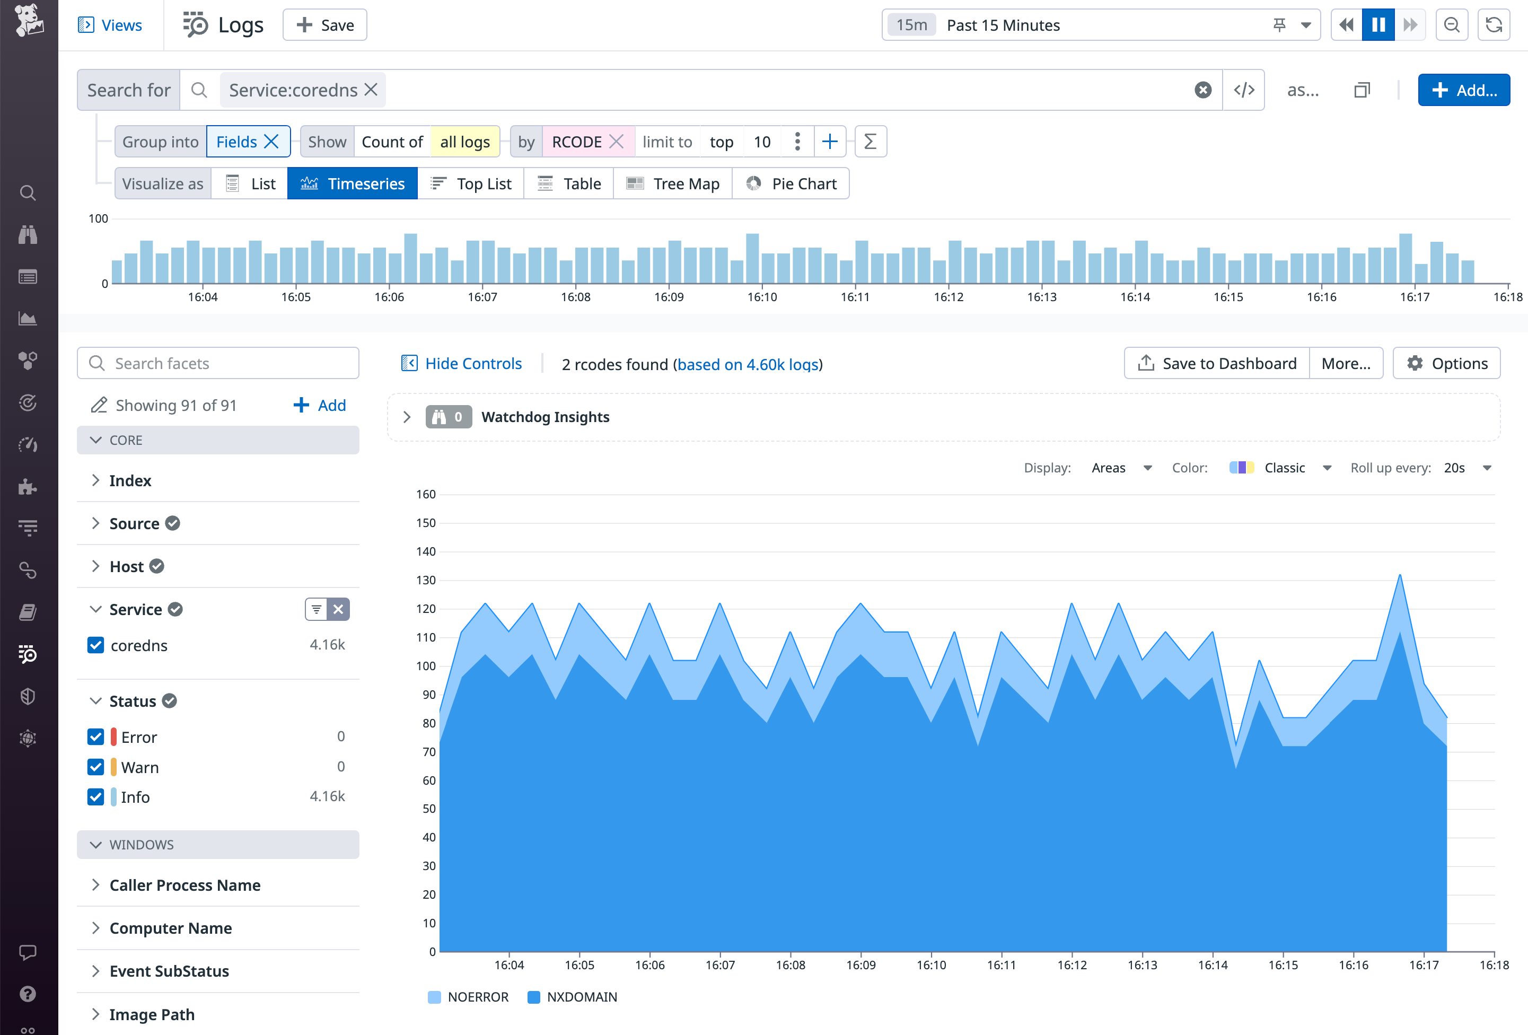Refresh the current view
This screenshot has height=1035, width=1528.
[x=1494, y=24]
